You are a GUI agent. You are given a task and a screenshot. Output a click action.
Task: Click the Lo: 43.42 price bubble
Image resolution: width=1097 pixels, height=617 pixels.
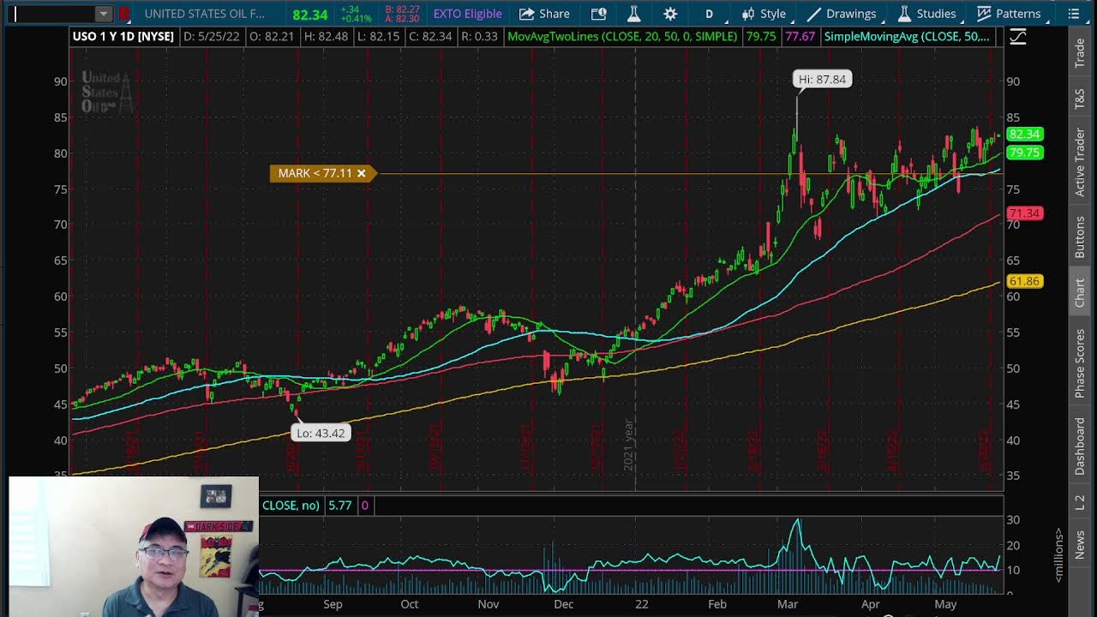(x=321, y=433)
